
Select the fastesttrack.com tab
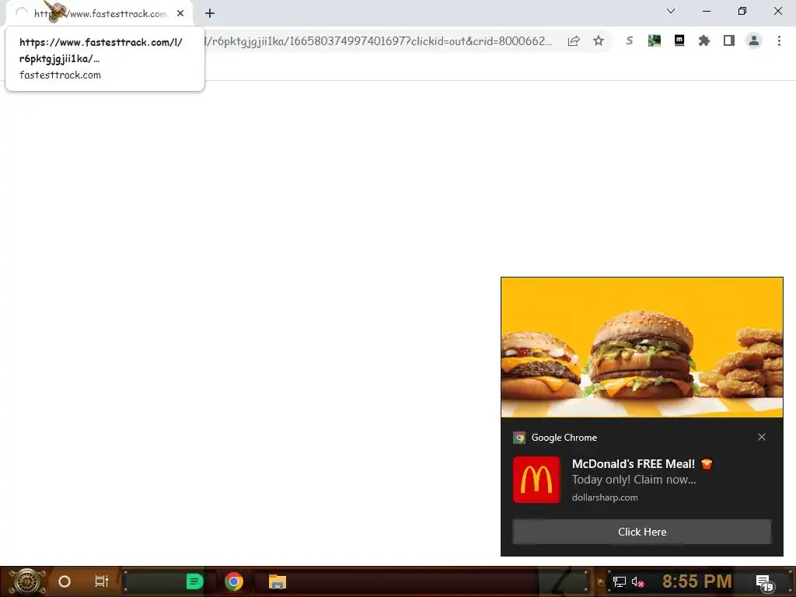click(100, 14)
